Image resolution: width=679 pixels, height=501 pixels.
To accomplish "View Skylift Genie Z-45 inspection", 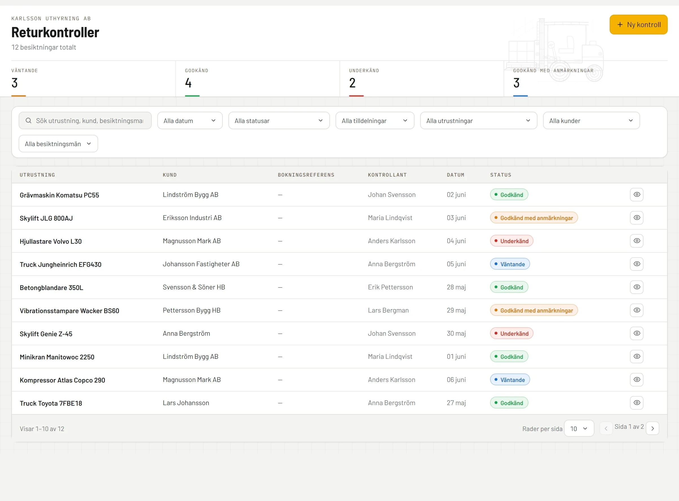I will point(637,333).
